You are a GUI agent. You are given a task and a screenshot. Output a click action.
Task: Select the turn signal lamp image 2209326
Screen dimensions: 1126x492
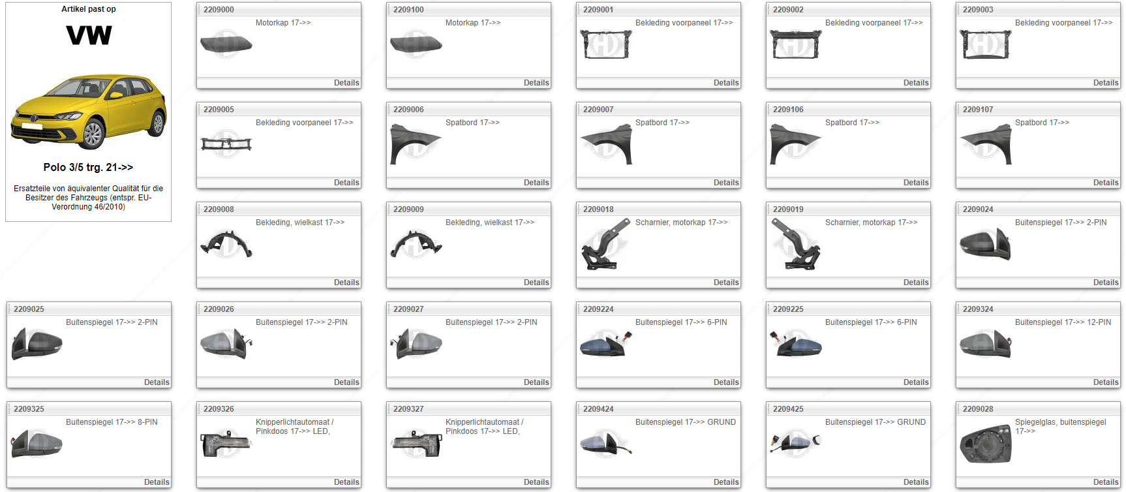tap(226, 444)
